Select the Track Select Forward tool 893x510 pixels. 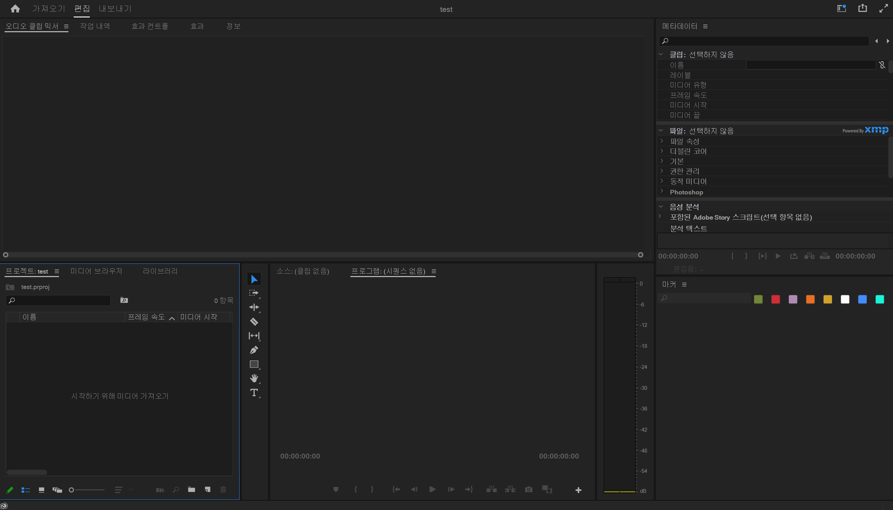tap(254, 293)
